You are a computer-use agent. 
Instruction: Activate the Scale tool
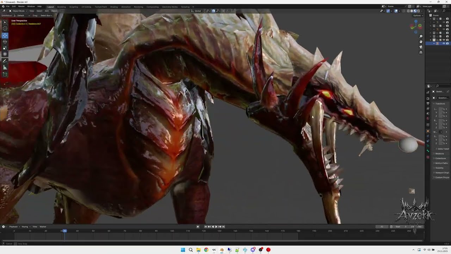5,48
